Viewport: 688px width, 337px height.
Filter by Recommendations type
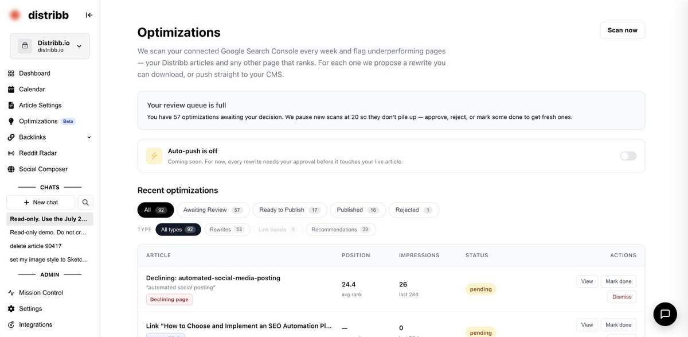point(341,230)
